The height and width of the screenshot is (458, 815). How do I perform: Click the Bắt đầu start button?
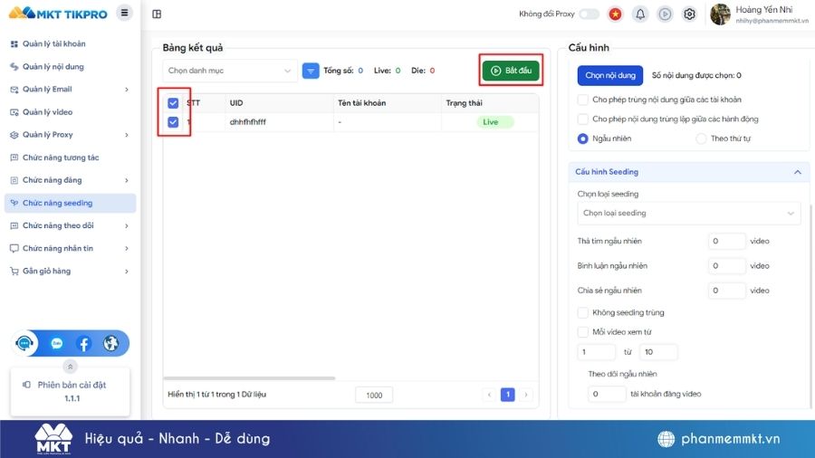click(511, 71)
